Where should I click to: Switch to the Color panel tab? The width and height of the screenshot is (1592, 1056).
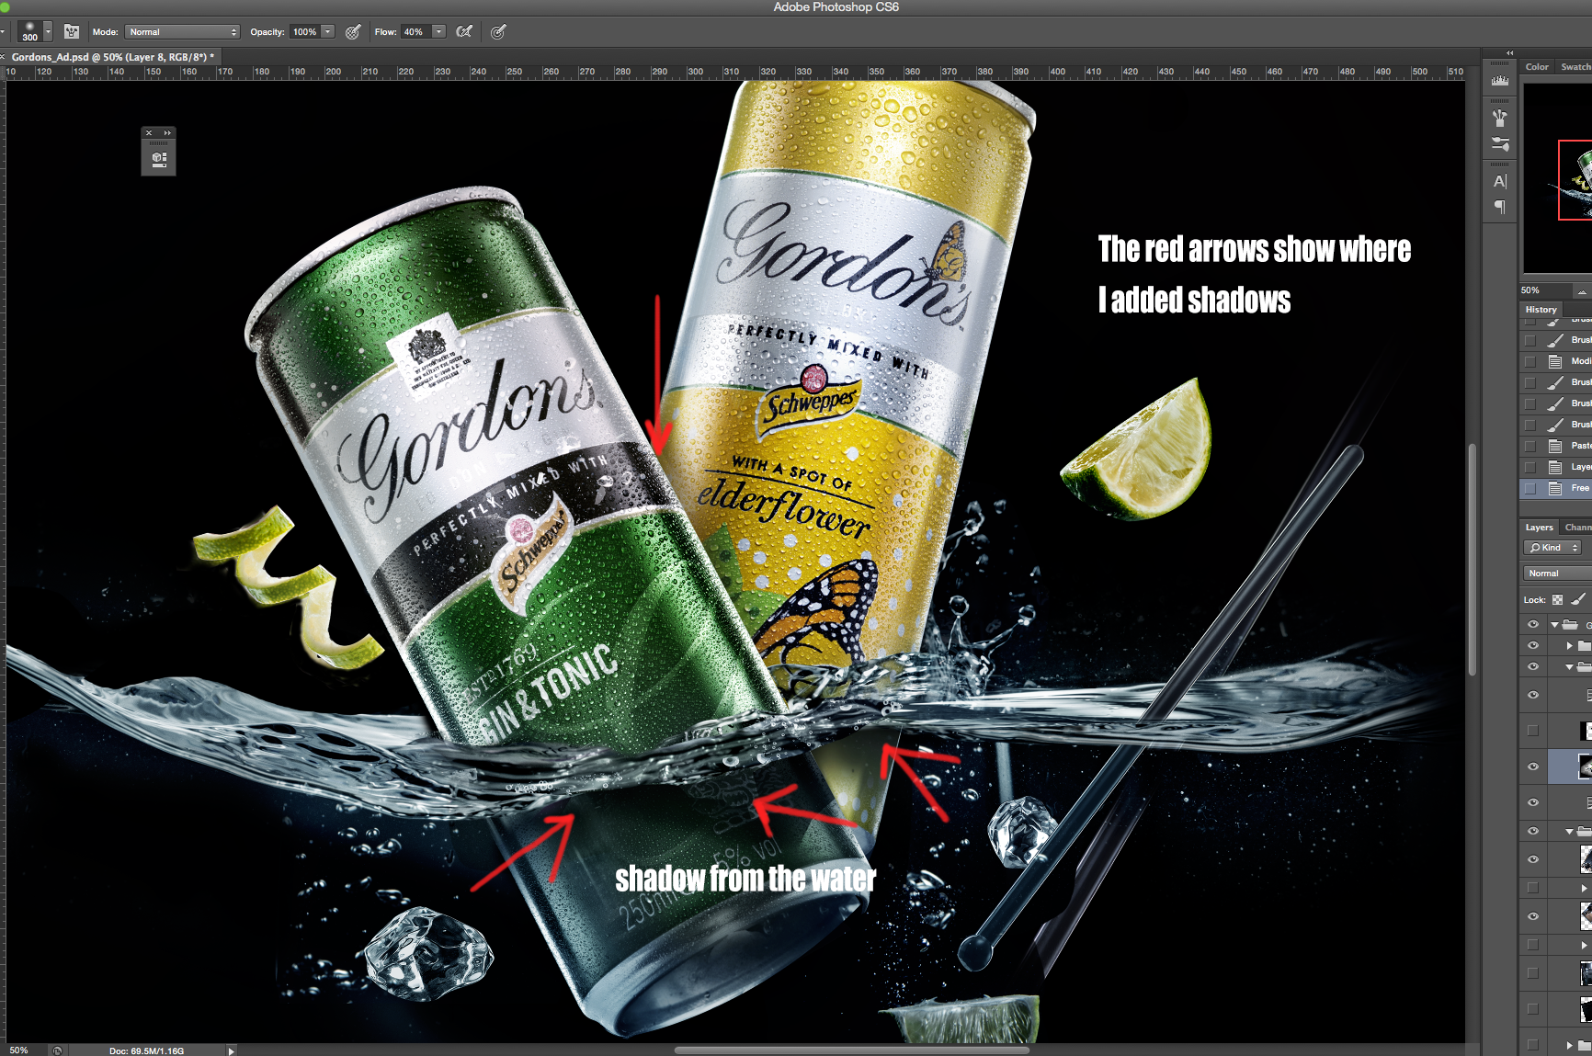point(1537,67)
